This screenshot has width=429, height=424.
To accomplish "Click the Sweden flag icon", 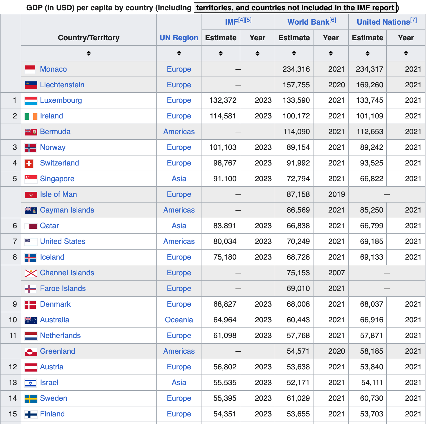I will pyautogui.click(x=31, y=399).
